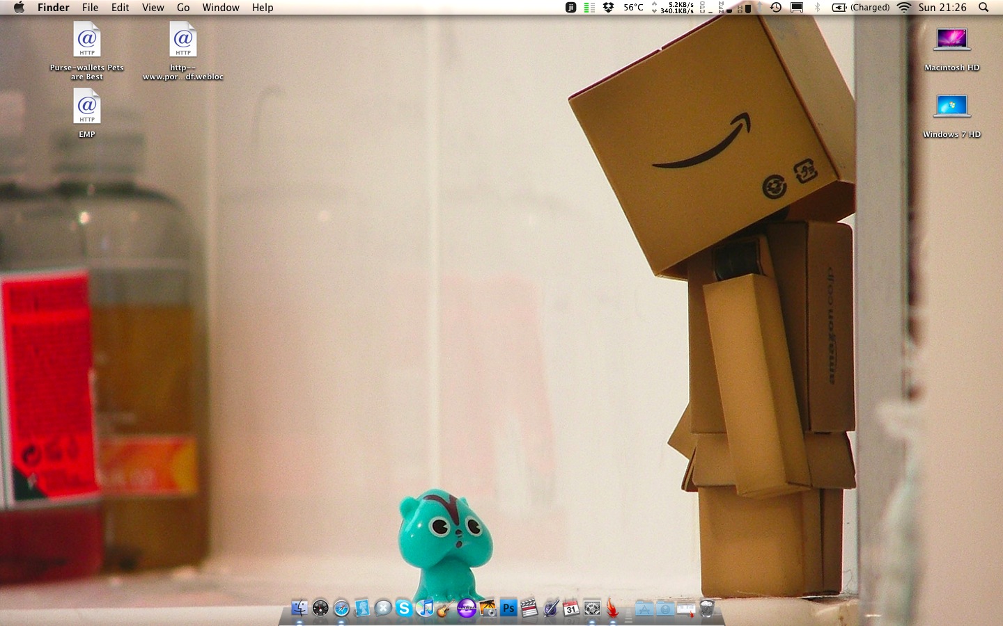1003x626 pixels.
Task: Open the Window menu
Action: [221, 7]
